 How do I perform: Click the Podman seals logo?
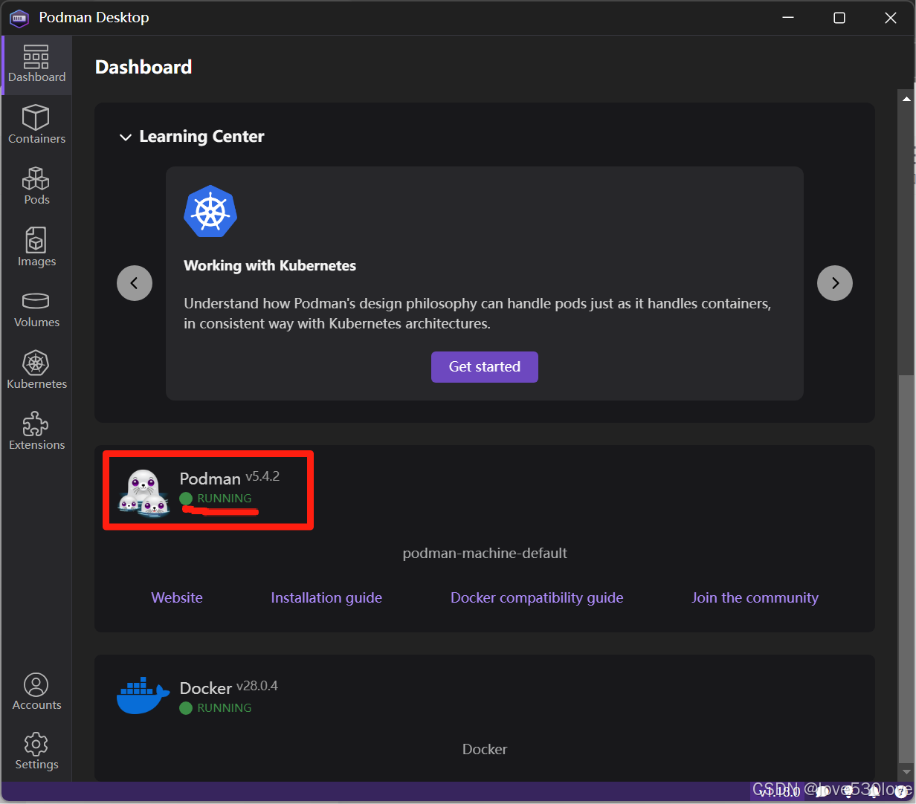pos(144,493)
